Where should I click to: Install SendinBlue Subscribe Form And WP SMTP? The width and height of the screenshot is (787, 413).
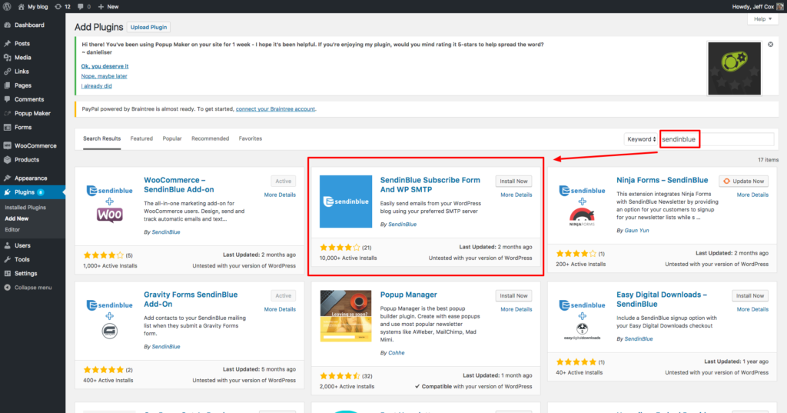[x=513, y=181]
